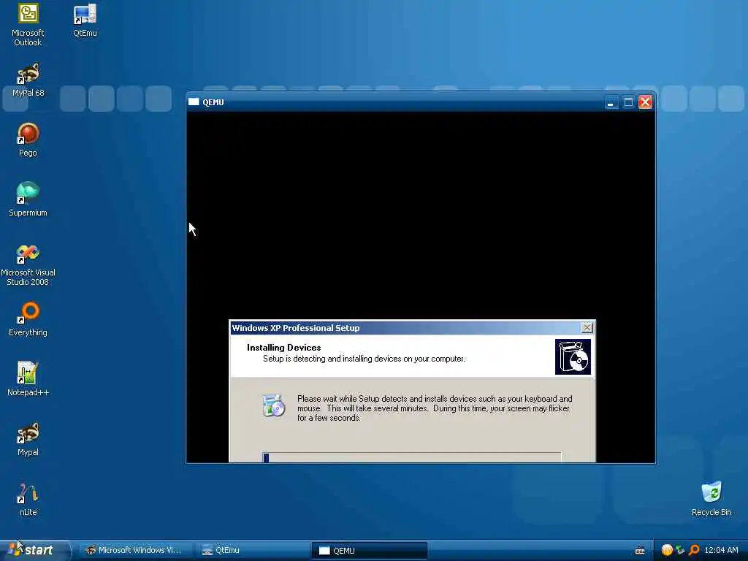Switch to Microsoft Windows Vi... taskbar button

135,550
